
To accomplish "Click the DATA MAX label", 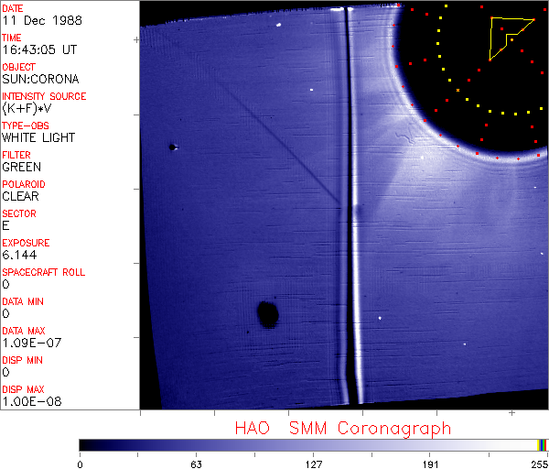I will pyautogui.click(x=24, y=331).
